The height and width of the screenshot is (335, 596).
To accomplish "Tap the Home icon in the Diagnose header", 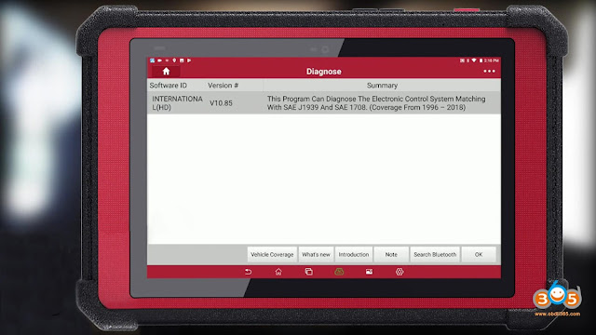I will pyautogui.click(x=166, y=72).
